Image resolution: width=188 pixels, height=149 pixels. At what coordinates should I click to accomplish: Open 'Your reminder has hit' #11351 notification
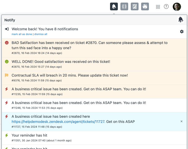click(x=94, y=138)
